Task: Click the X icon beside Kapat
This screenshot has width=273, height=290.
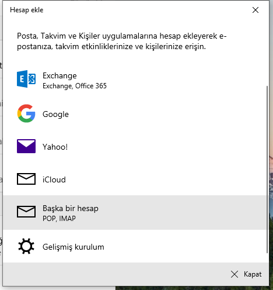Action: coord(235,274)
